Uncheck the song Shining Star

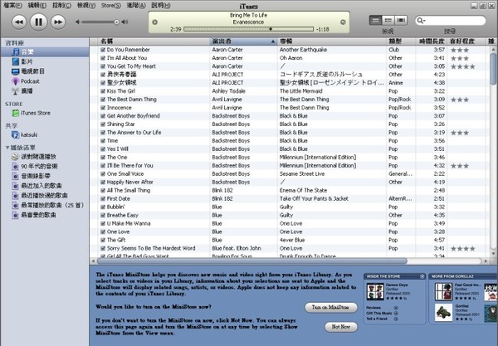(103, 124)
